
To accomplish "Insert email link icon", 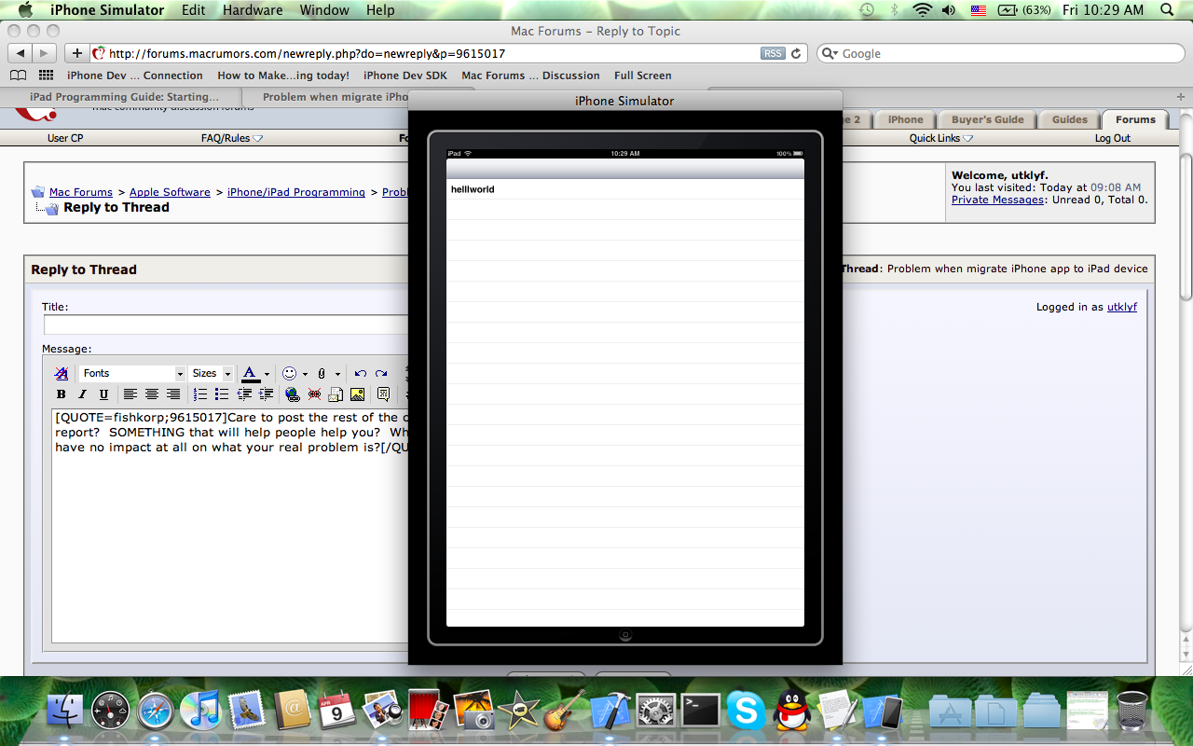I will coord(336,394).
